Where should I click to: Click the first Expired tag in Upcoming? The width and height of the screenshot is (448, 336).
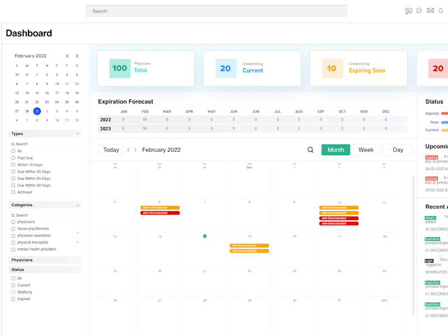pyautogui.click(x=431, y=157)
